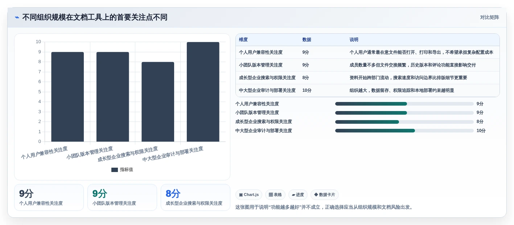Click the 10分 value in the table
The height and width of the screenshot is (225, 514).
point(307,90)
